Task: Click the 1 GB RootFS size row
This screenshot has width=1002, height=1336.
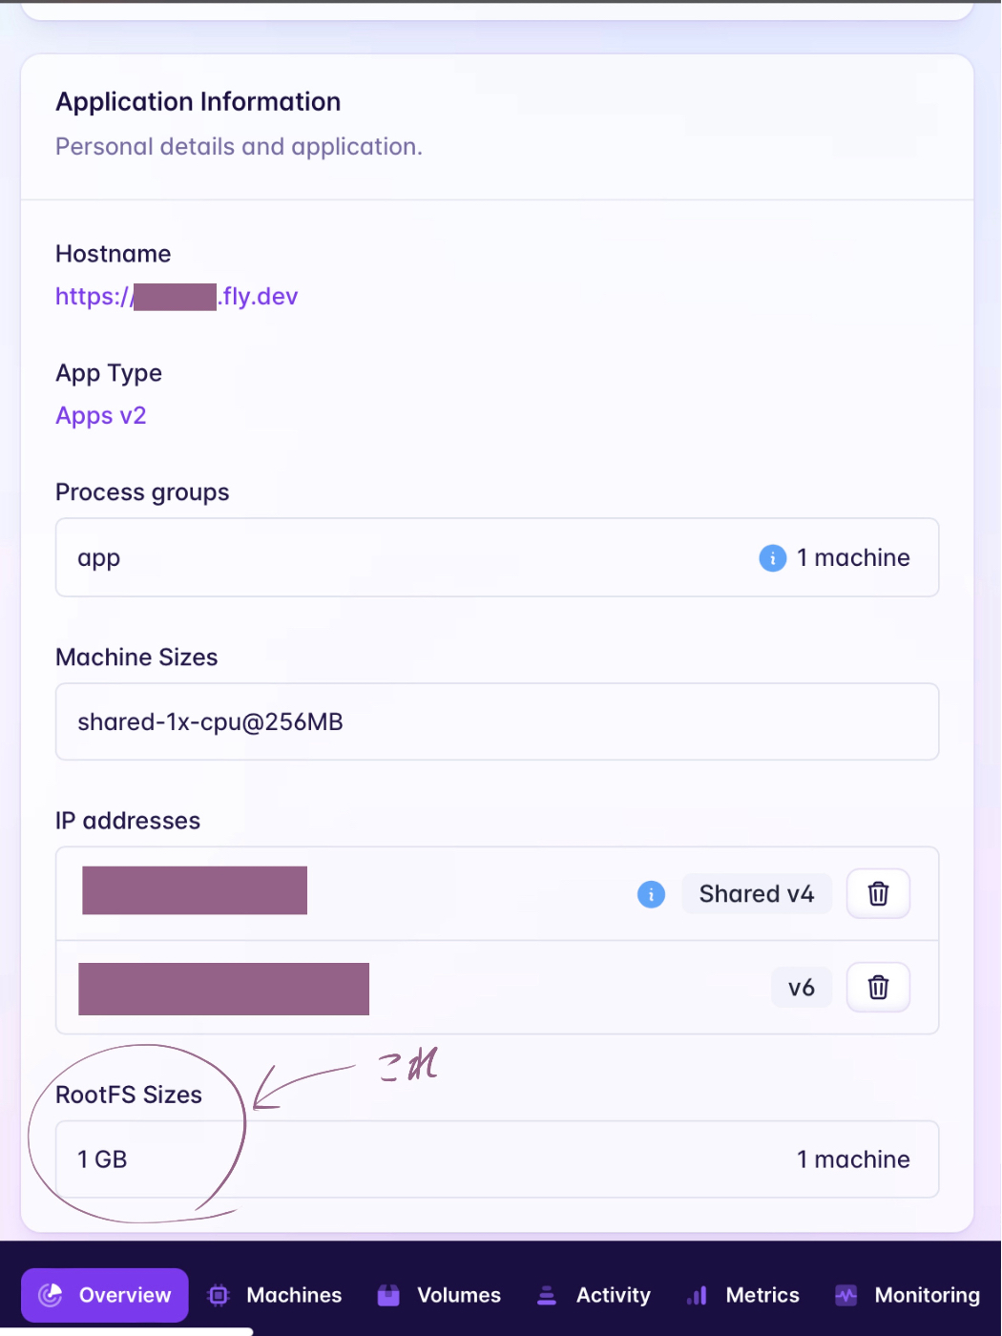Action: [x=496, y=1159]
